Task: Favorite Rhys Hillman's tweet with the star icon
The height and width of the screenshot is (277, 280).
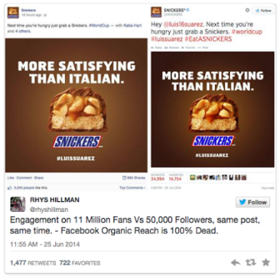Action: coord(266,263)
